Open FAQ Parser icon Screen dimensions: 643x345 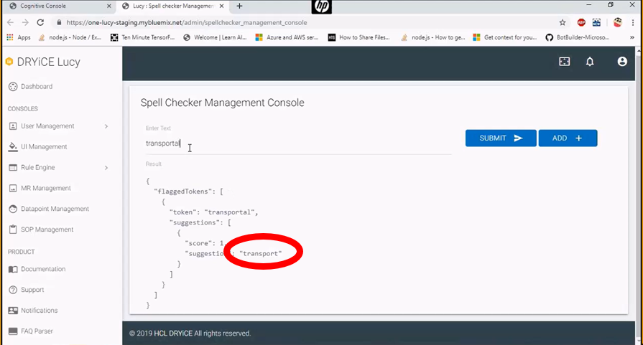click(13, 331)
